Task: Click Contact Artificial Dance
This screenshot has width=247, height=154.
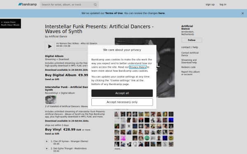Action: point(190,54)
